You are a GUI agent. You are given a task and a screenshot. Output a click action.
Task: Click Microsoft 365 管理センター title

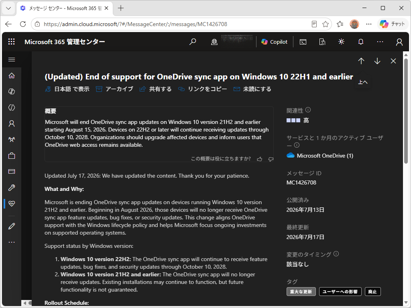pyautogui.click(x=65, y=42)
